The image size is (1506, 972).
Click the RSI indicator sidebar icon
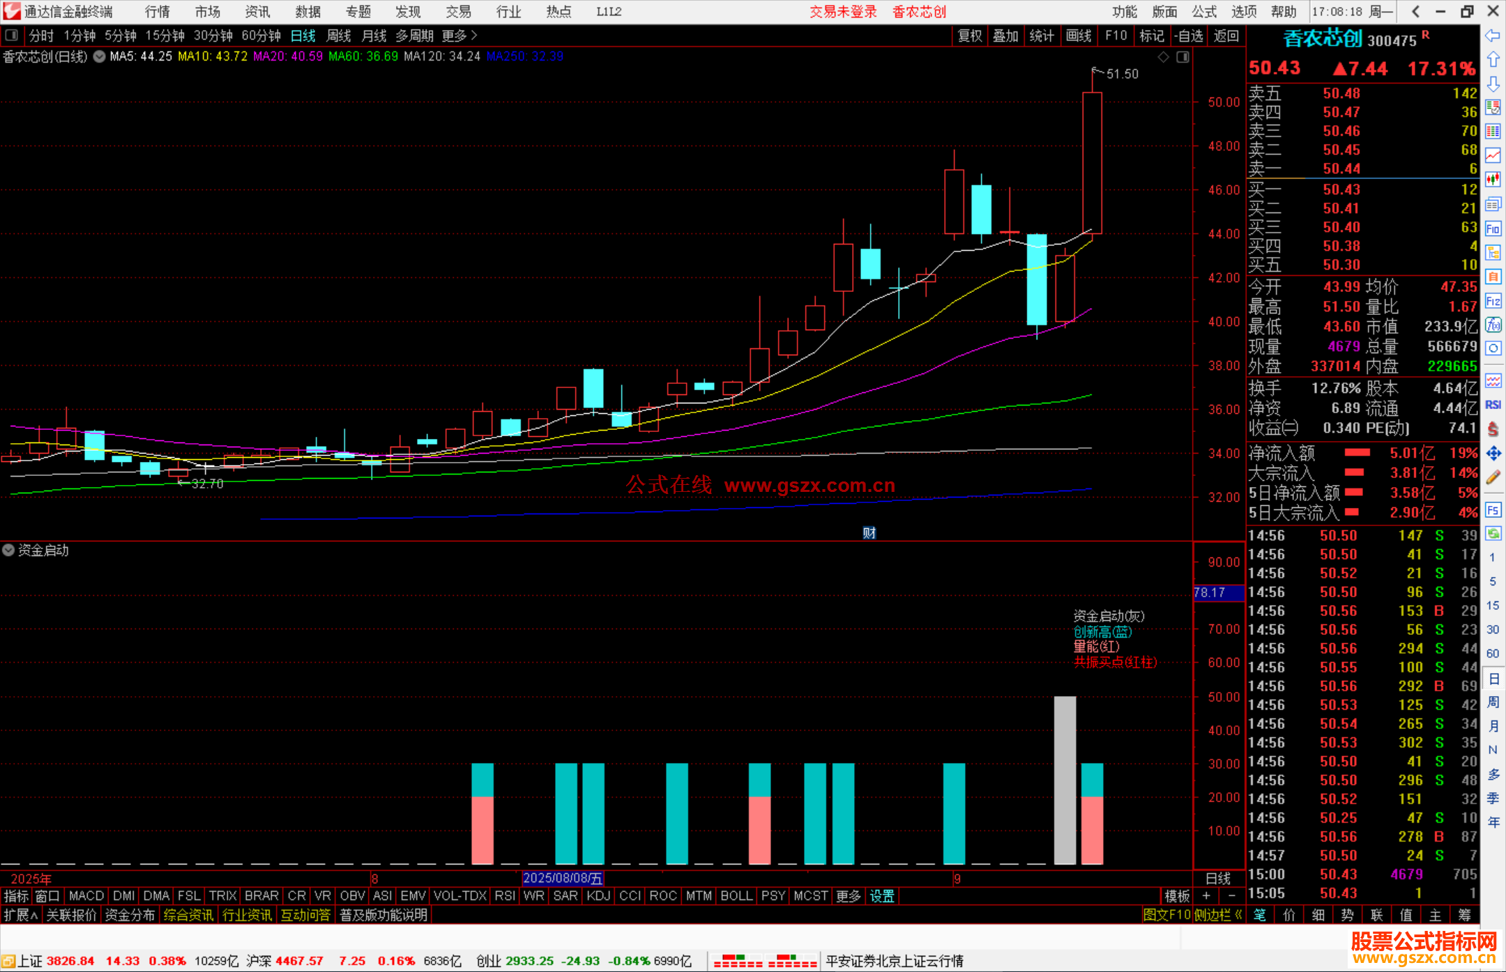point(1493,405)
